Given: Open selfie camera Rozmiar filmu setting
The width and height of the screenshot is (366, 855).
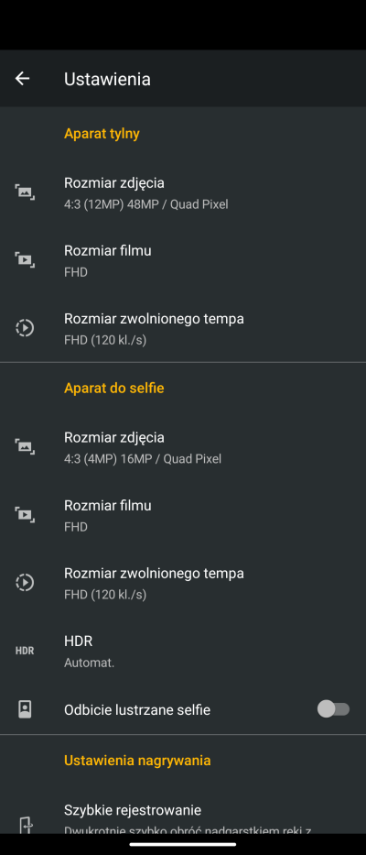Looking at the screenshot, I should tap(183, 515).
